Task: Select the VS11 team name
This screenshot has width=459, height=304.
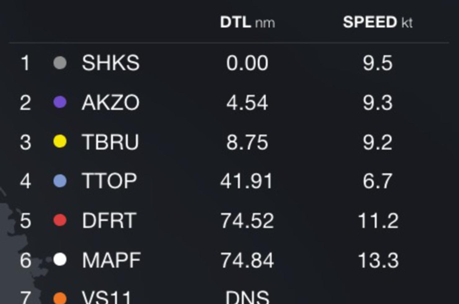Action: (106, 297)
